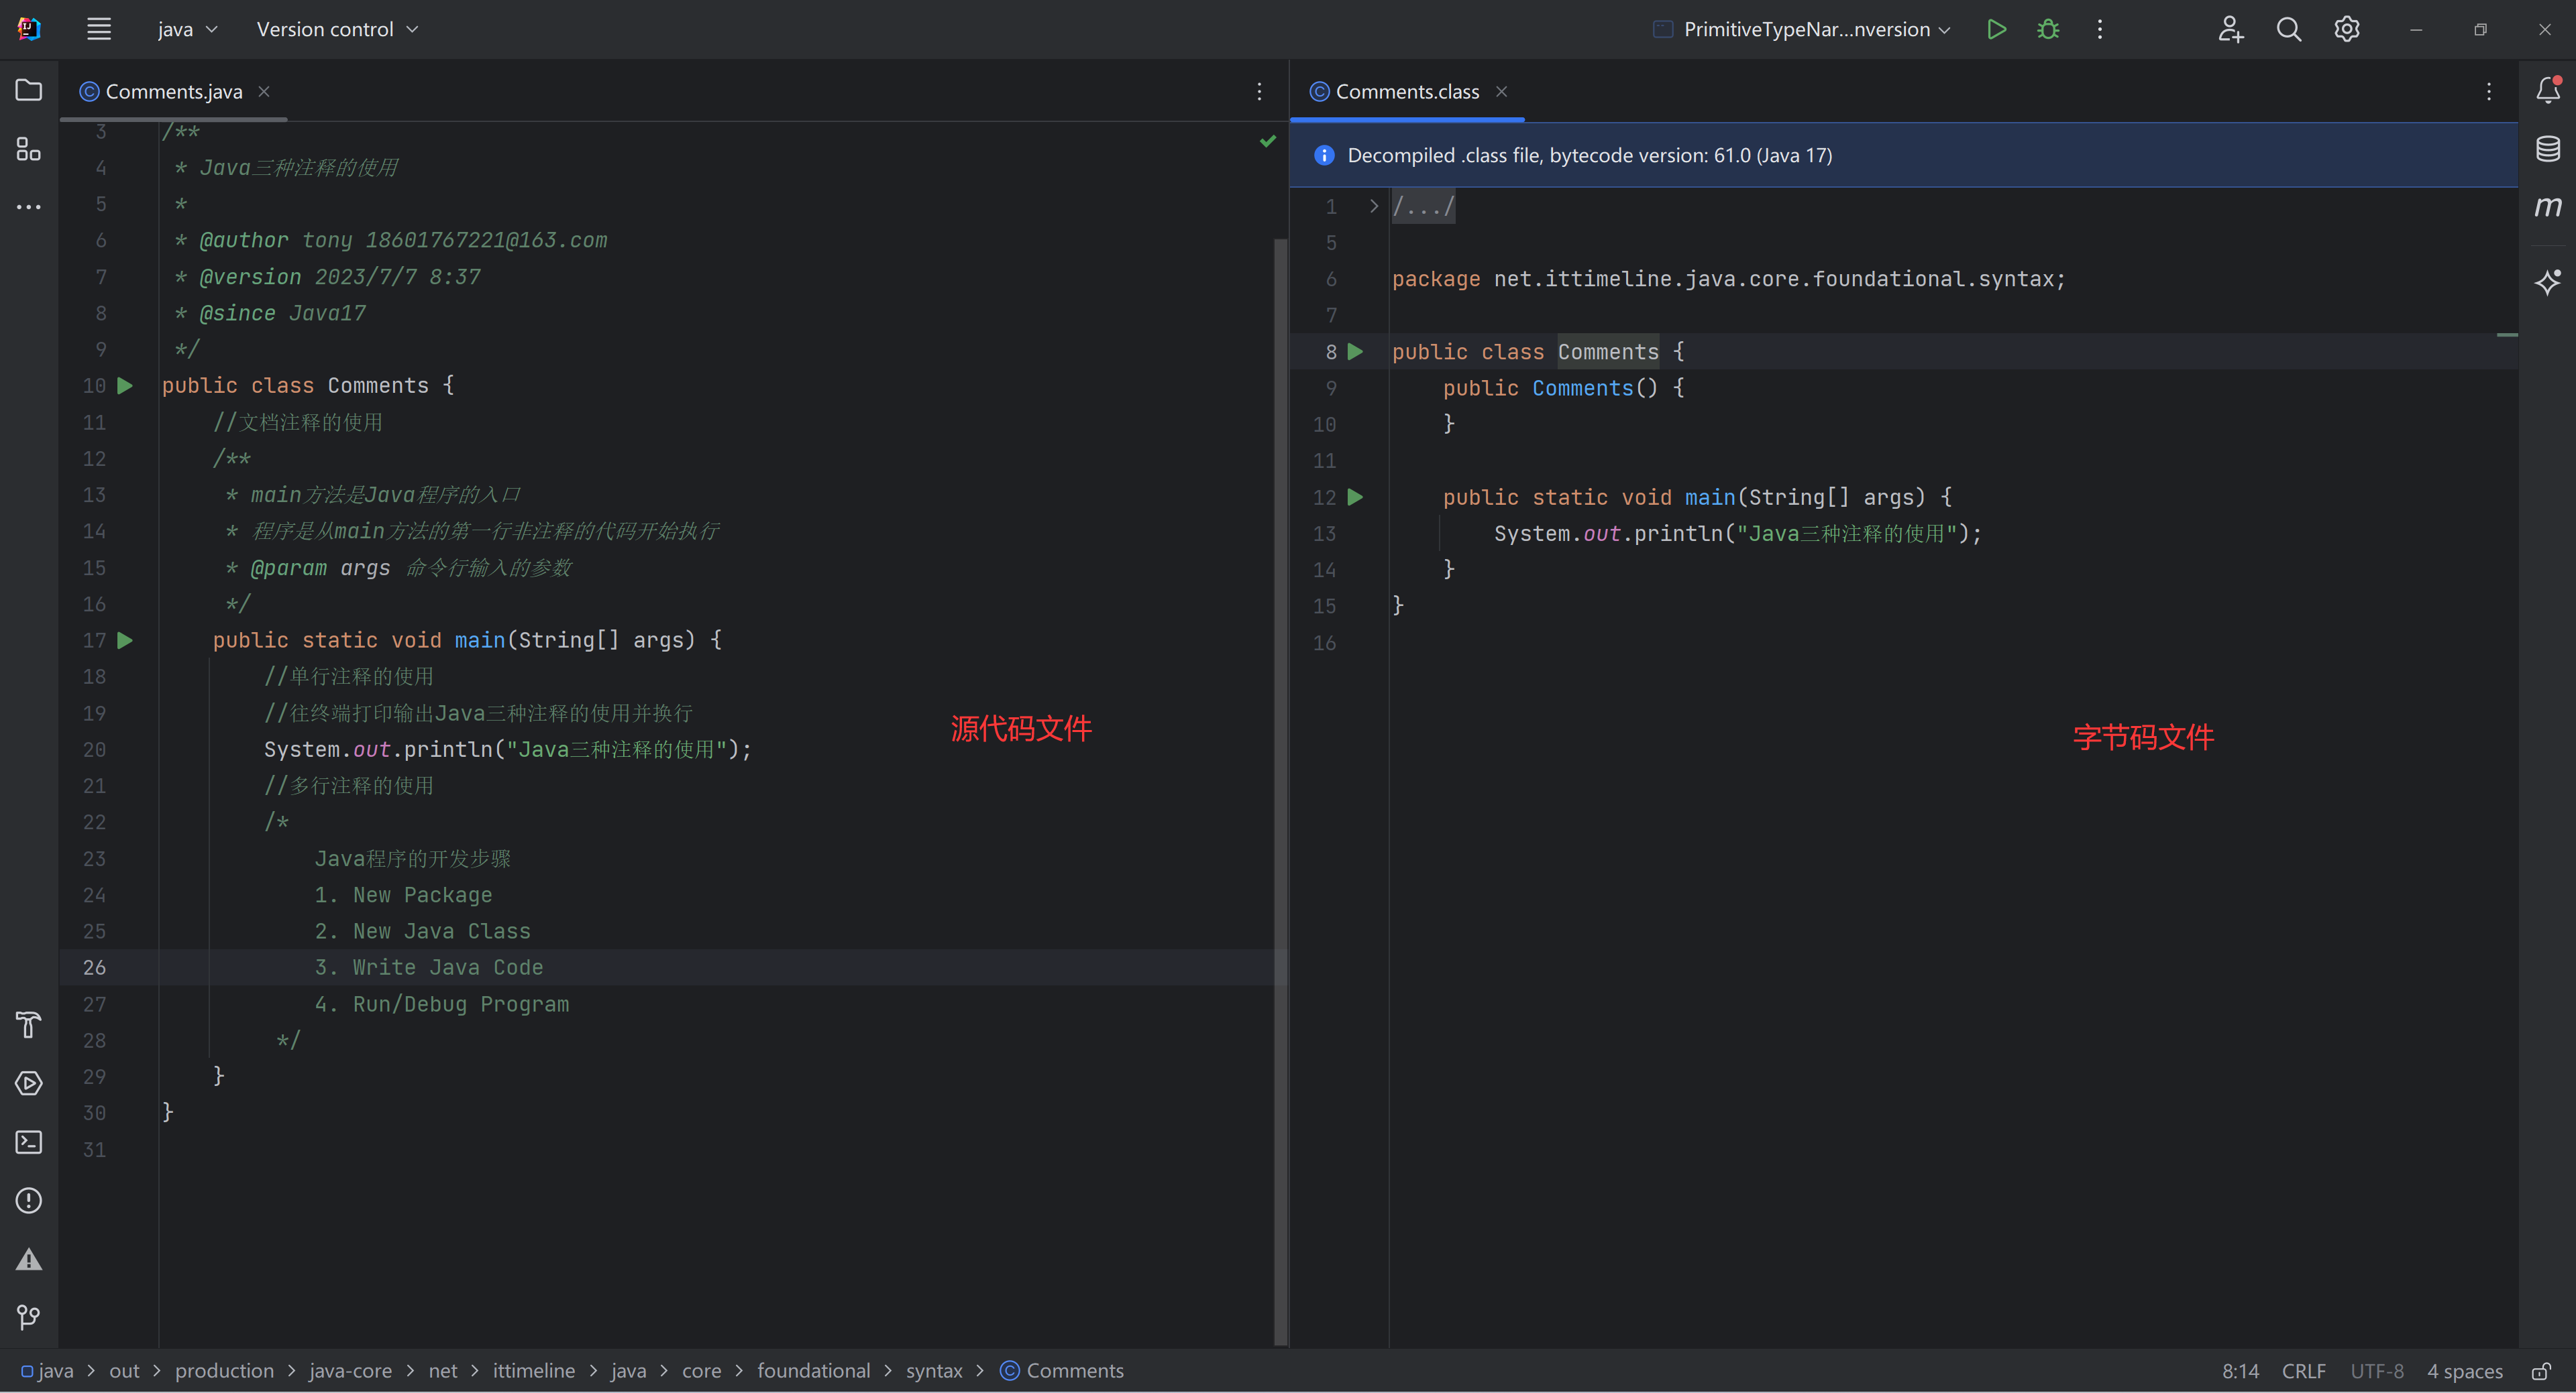Open the AI Assistant sparkle icon
Viewport: 2576px width, 1393px height.
click(x=2548, y=282)
